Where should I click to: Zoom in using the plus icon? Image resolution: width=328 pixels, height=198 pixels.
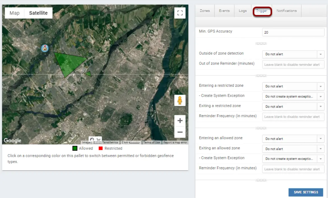click(x=180, y=120)
